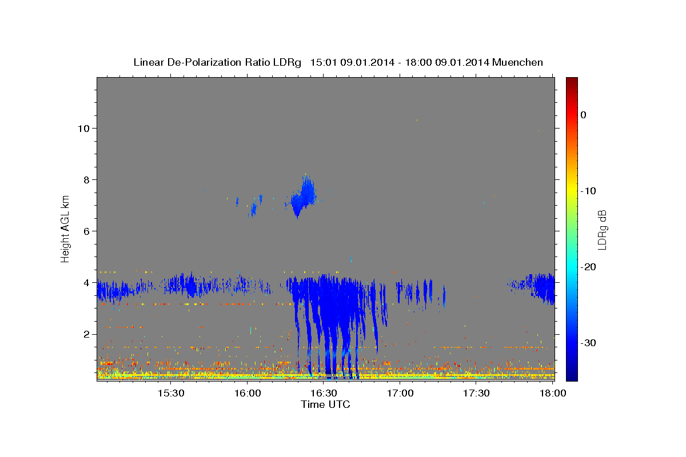Click the colorbar value "0"
686x457 pixels.
[584, 115]
